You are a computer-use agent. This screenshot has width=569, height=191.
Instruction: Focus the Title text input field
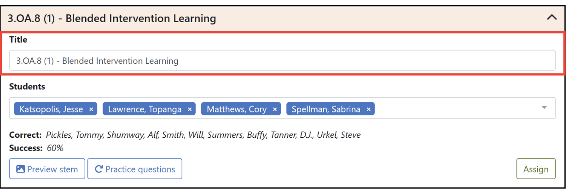(x=282, y=61)
